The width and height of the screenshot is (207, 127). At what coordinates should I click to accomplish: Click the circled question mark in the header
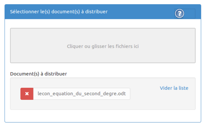[179, 13]
